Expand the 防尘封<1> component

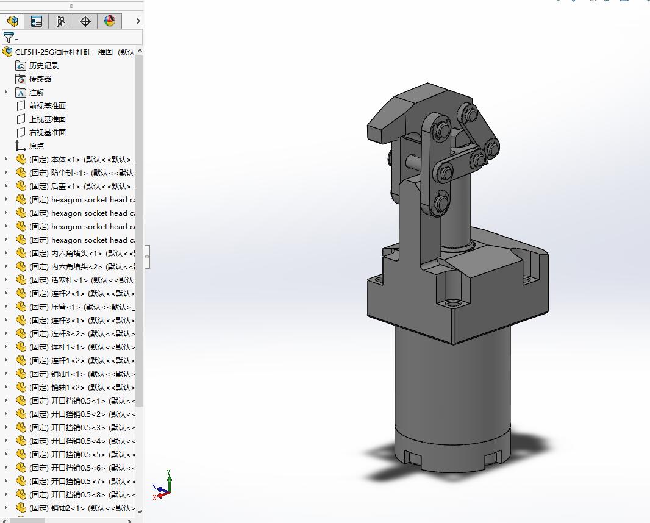pyautogui.click(x=6, y=173)
